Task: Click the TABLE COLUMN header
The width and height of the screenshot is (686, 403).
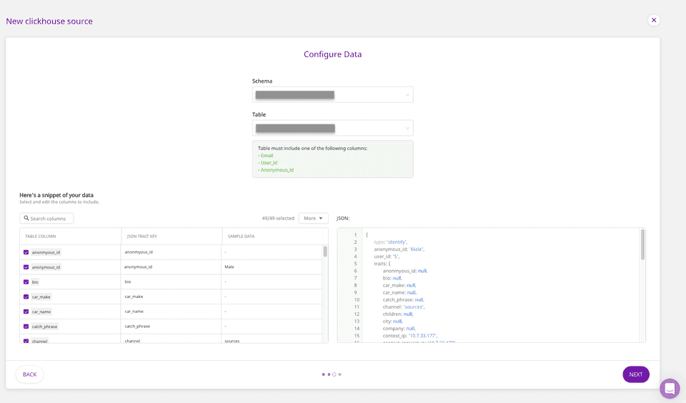Action: [x=41, y=237]
